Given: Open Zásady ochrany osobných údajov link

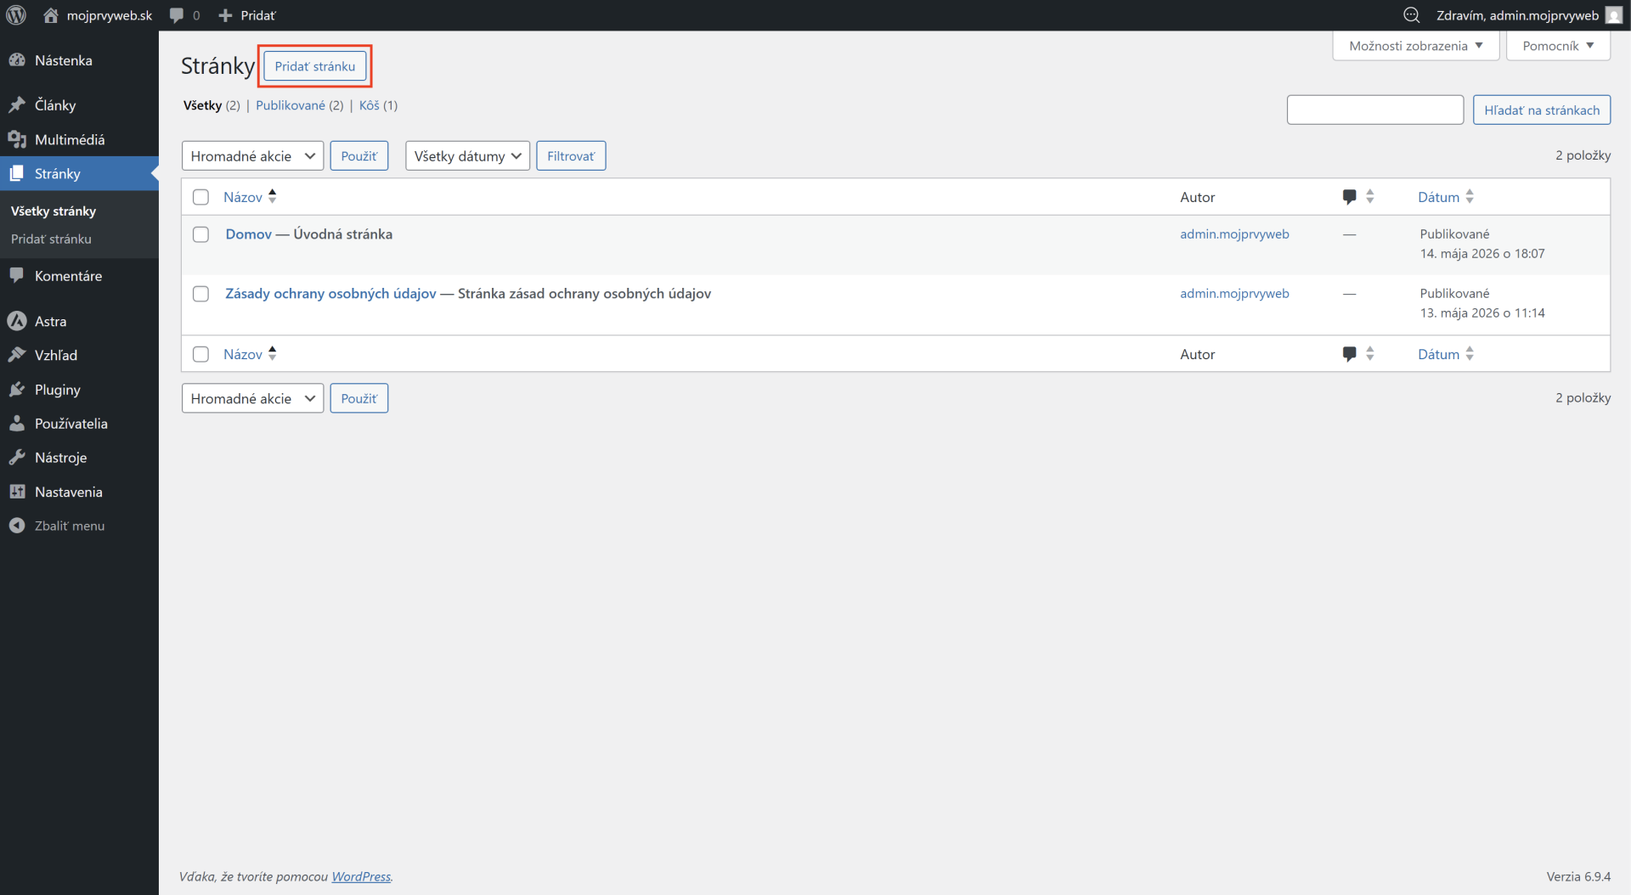Looking at the screenshot, I should point(330,294).
